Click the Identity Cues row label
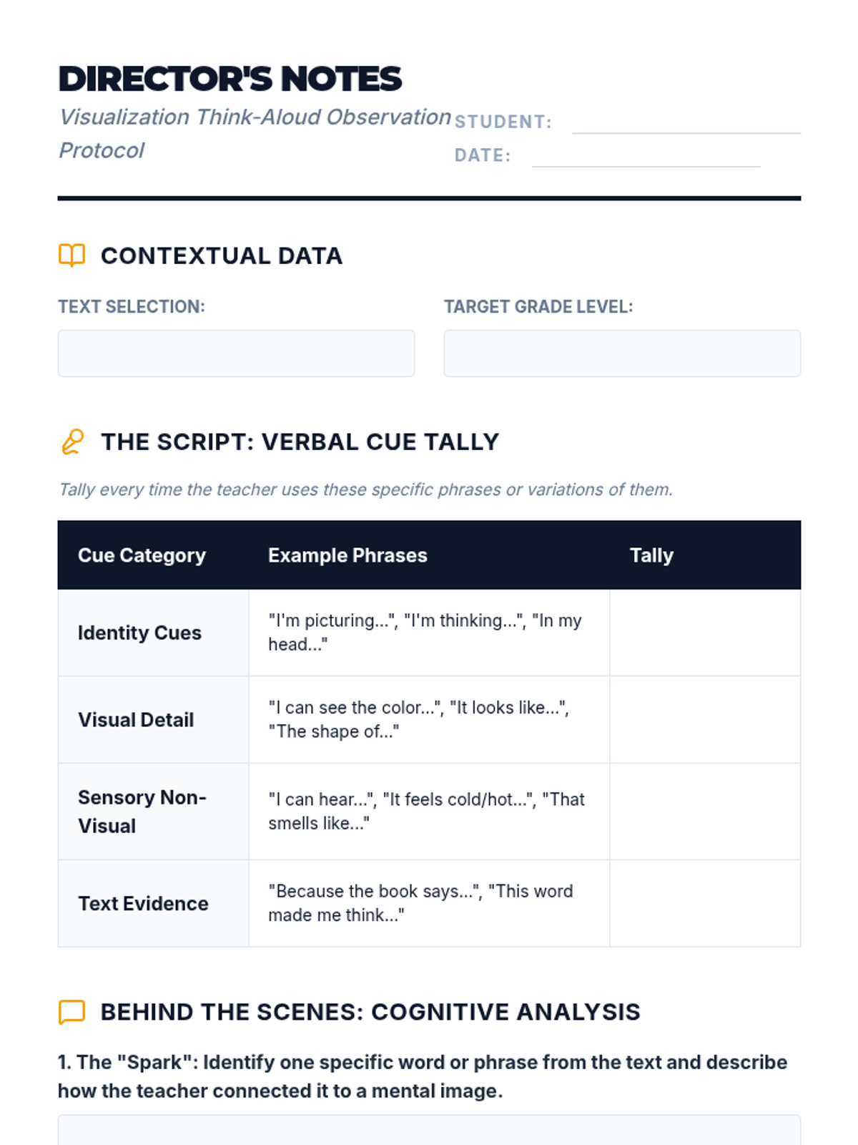 139,633
